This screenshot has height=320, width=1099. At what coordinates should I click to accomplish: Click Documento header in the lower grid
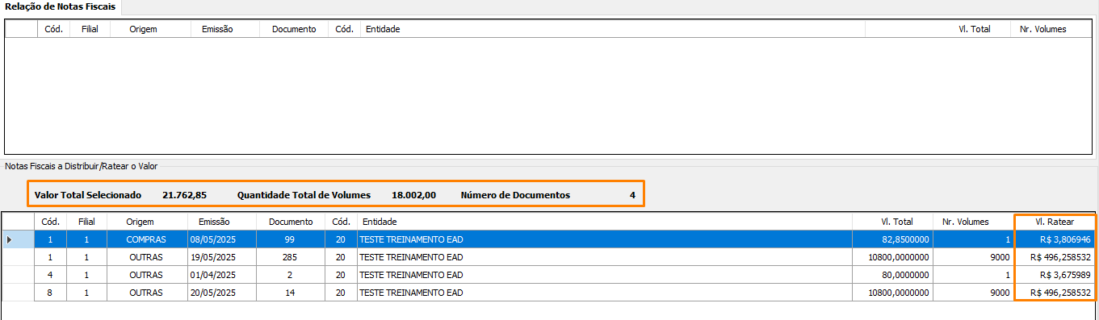(291, 222)
